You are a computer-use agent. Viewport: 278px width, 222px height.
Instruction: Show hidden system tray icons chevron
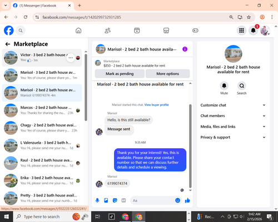point(222,216)
